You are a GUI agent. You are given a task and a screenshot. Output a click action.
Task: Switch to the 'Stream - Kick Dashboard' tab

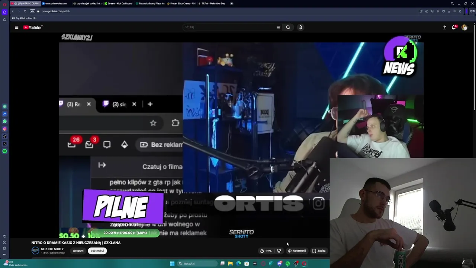tap(119, 3)
